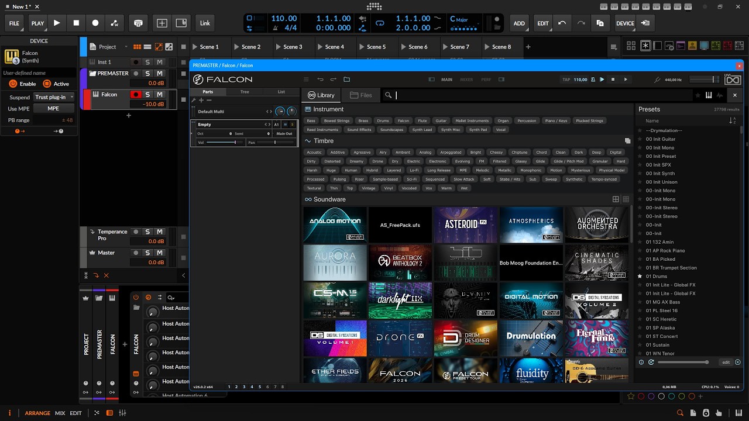This screenshot has height=421, width=749.
Task: Click the wrench icon in the Parts panel
Action: pyautogui.click(x=194, y=100)
